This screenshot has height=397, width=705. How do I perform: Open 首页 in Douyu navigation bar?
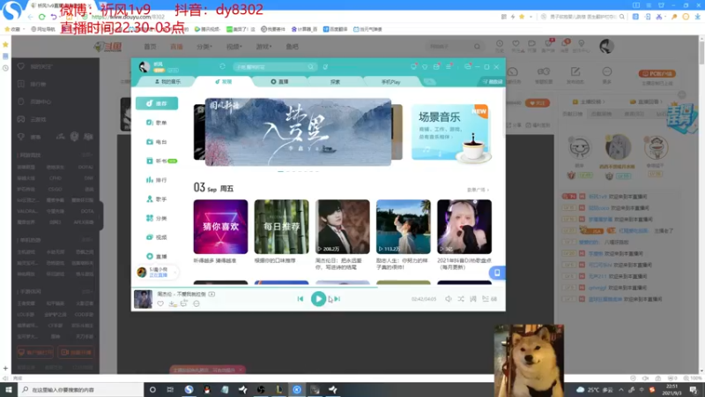(150, 47)
